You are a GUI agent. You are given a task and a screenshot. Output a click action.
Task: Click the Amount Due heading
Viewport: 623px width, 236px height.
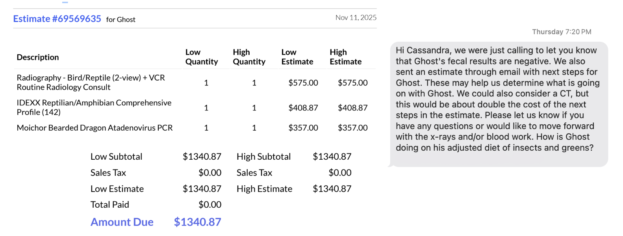122,222
